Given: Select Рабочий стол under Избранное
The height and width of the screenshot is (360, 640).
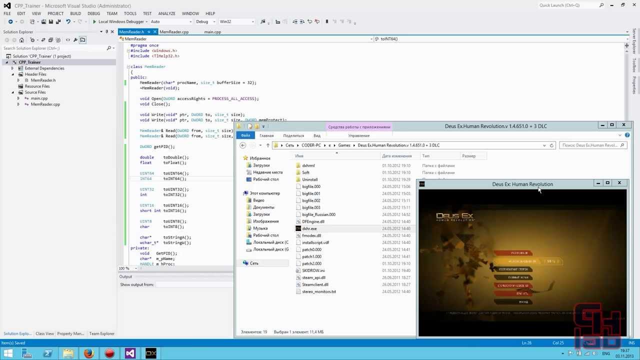Looking at the screenshot, I should pos(266,179).
